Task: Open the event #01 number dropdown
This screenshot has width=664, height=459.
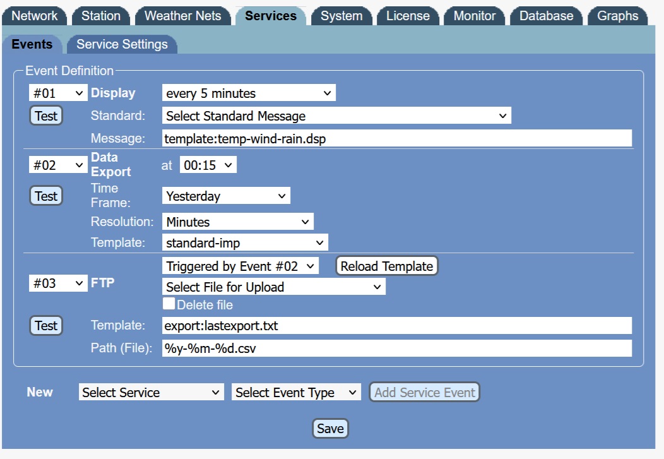Action: [x=58, y=93]
